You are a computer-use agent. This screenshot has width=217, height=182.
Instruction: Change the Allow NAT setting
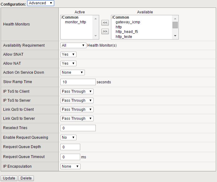click(68, 63)
